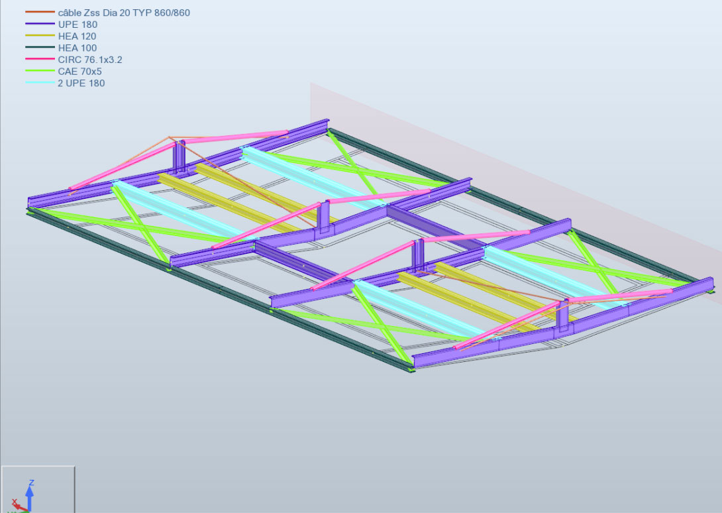The height and width of the screenshot is (513, 722).
Task: Click the yellow HEA 120 legend color line
Action: (40, 36)
